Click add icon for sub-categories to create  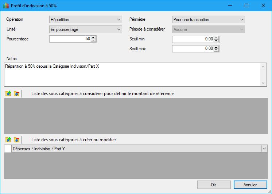tap(8, 139)
